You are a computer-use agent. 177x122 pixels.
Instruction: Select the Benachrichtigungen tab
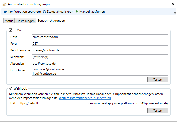(x=51, y=21)
